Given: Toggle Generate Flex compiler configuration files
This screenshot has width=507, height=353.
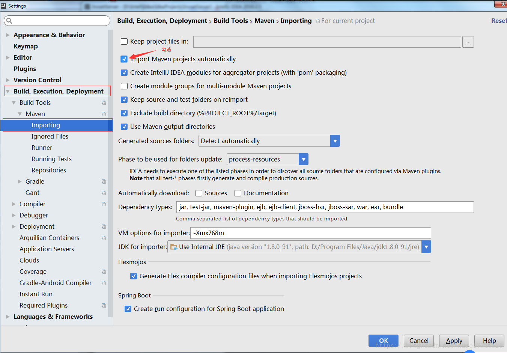Looking at the screenshot, I should coord(134,276).
